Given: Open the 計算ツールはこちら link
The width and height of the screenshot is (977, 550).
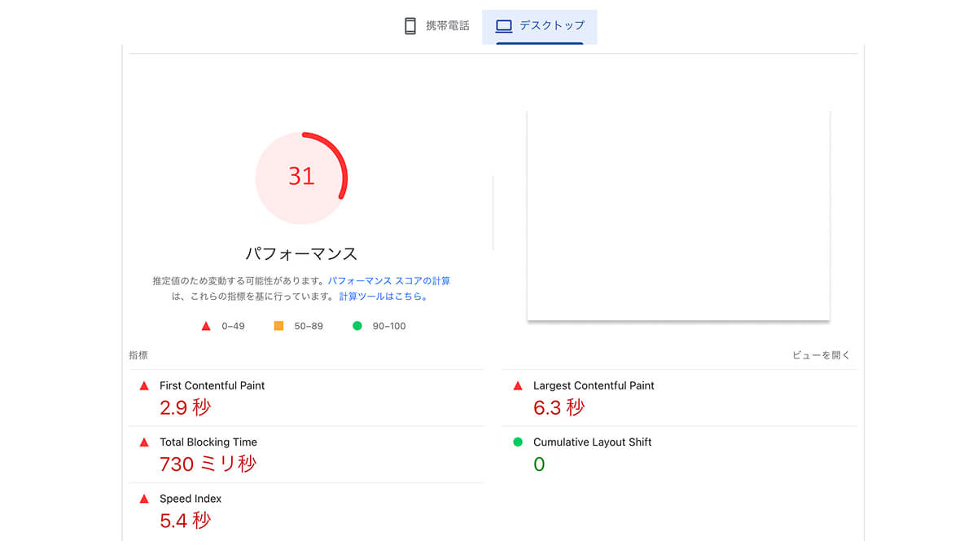Looking at the screenshot, I should pos(383,297).
